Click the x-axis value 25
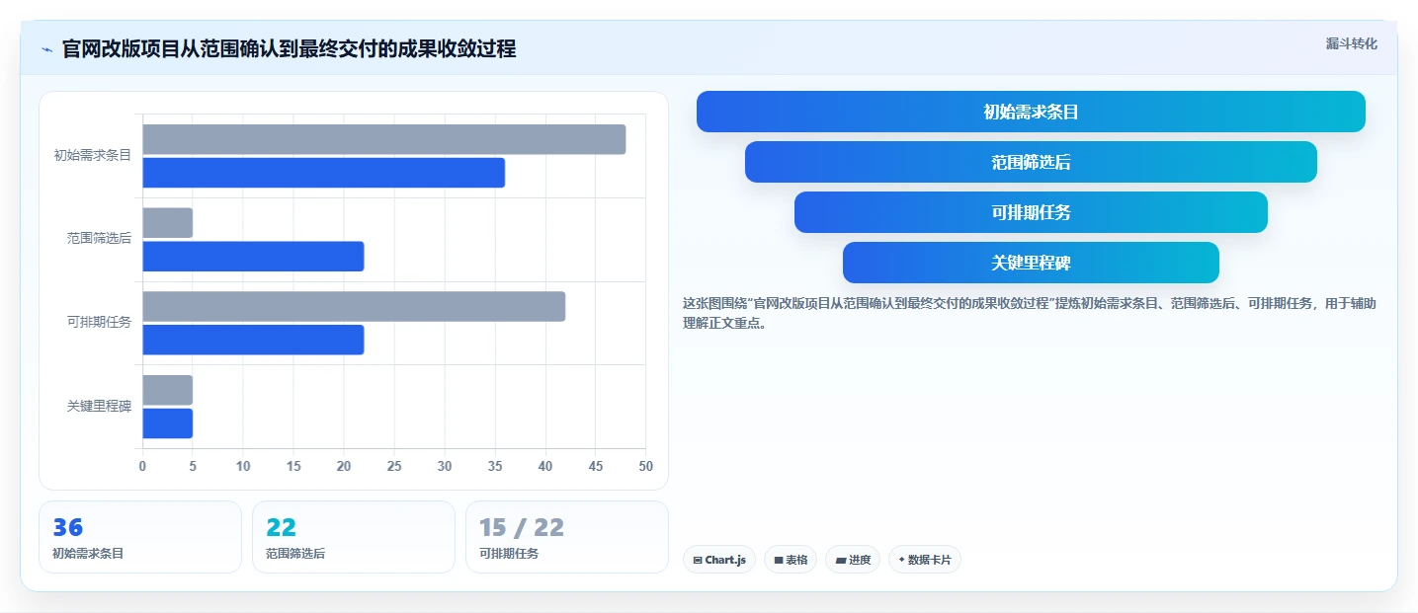The height and width of the screenshot is (613, 1418). pyautogui.click(x=394, y=466)
